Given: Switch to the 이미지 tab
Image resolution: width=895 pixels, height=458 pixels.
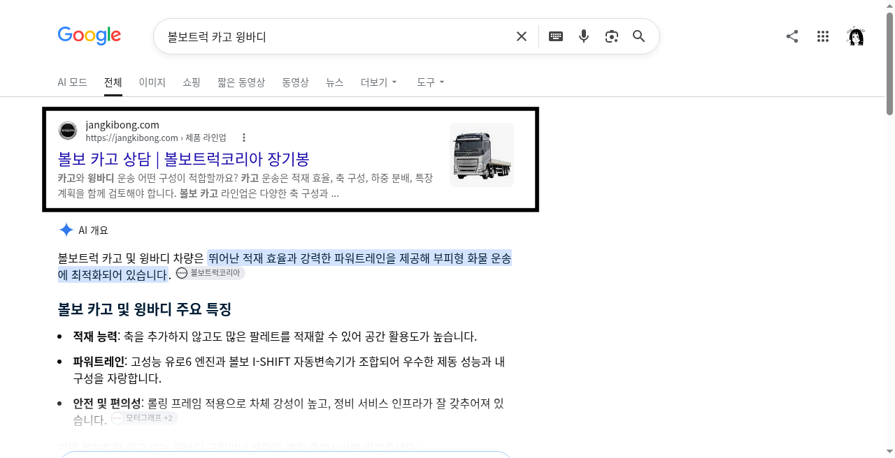Looking at the screenshot, I should (x=152, y=82).
